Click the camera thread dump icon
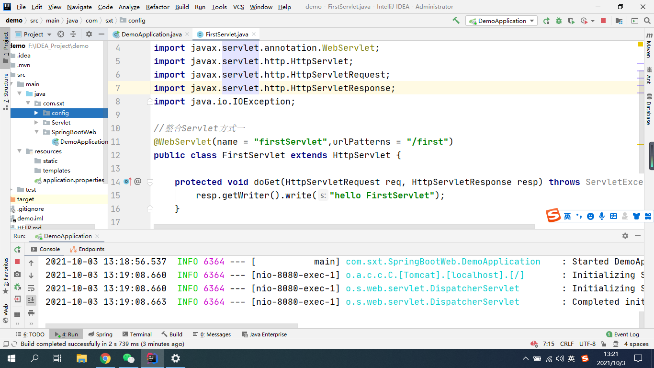 click(17, 274)
